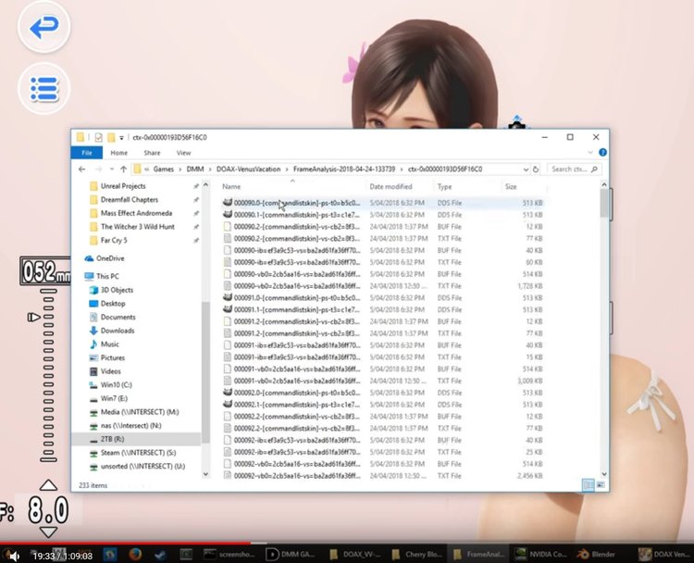Select Steam (\\INTERSECT) (S:) network drive
694x563 pixels.
click(x=138, y=453)
